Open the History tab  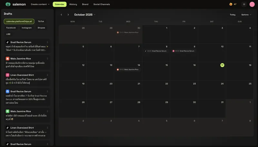click(73, 4)
